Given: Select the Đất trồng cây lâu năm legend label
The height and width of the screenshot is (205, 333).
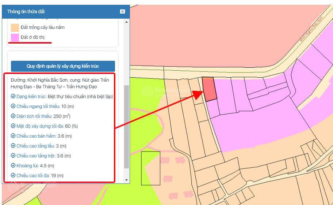Looking at the screenshot, I should click(43, 27).
